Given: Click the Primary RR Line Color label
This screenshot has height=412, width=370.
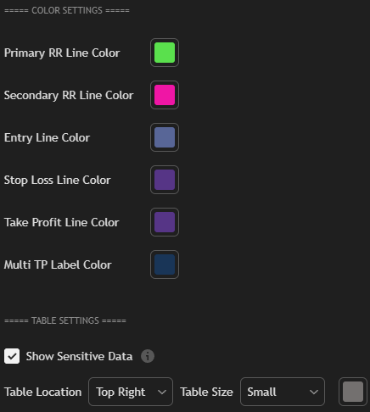Looking at the screenshot, I should (62, 53).
